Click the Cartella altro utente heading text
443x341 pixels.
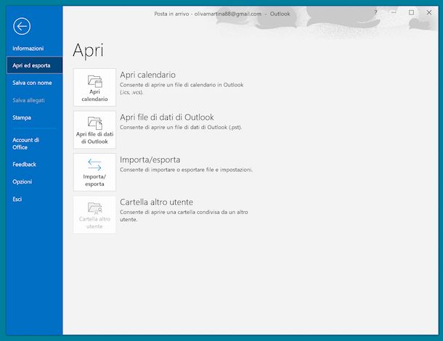pos(157,202)
